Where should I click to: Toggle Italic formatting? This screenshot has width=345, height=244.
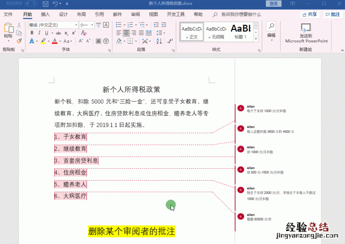40,33
